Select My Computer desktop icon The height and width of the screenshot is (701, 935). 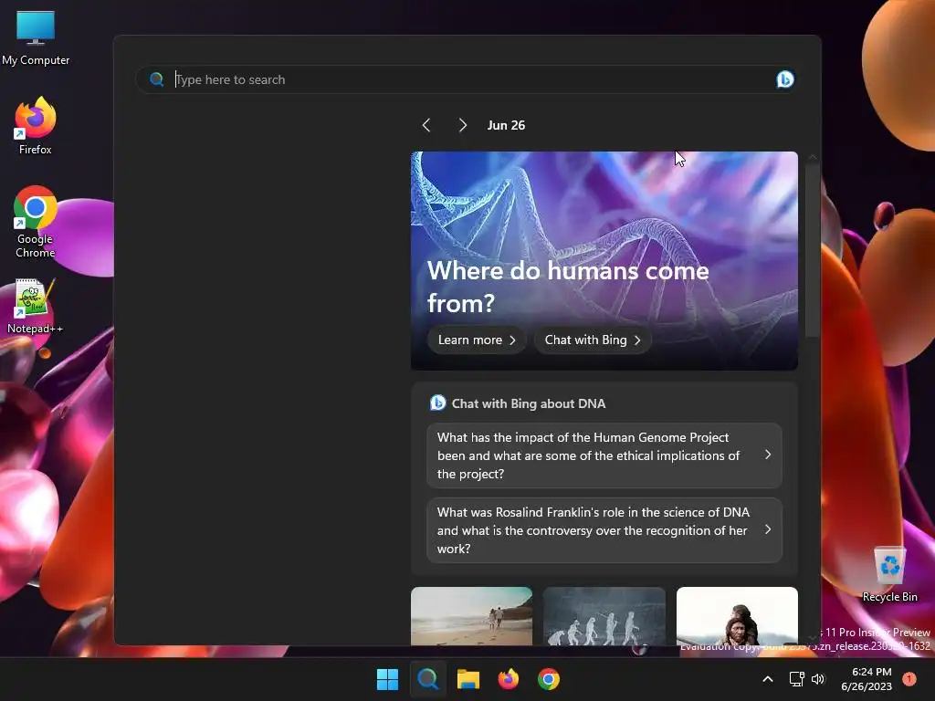(x=36, y=37)
